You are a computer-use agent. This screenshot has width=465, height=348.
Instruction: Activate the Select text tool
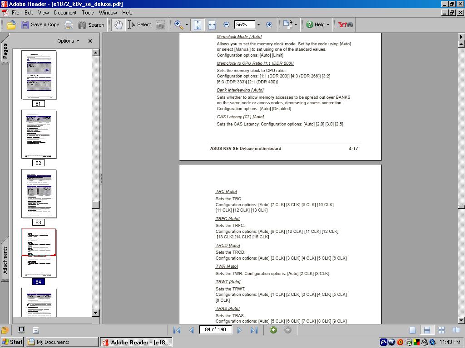point(139,25)
